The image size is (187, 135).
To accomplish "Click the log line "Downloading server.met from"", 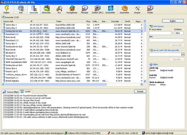I will (44, 115).
